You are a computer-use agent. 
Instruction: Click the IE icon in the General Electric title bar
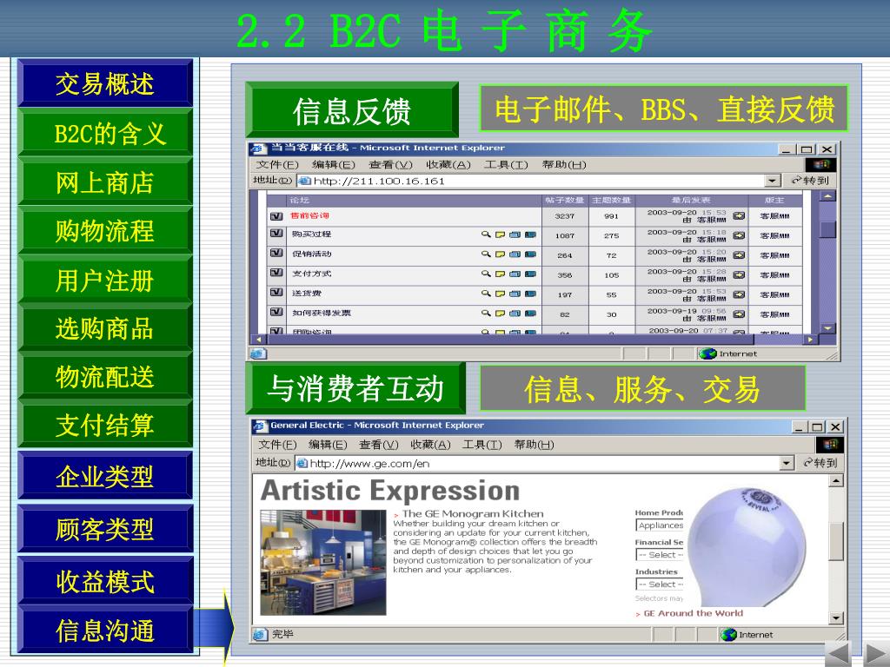261,426
